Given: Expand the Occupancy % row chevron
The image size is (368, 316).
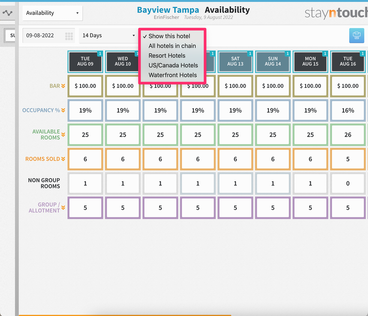Looking at the screenshot, I should [x=63, y=110].
